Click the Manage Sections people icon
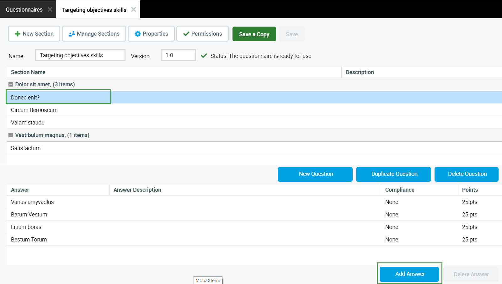Viewport: 502px width, 284px height. 72,34
